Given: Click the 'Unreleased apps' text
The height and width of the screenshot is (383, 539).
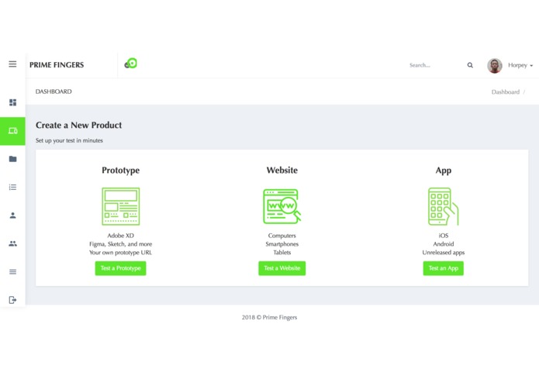Looking at the screenshot, I should pyautogui.click(x=444, y=253).
